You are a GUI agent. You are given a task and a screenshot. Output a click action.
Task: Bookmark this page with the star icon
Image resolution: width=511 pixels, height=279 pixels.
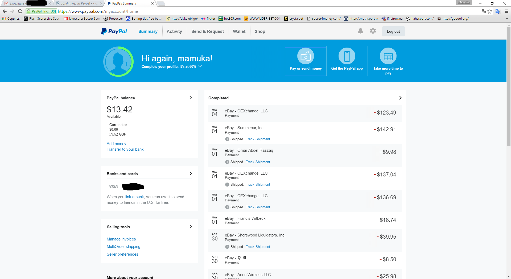(x=489, y=11)
